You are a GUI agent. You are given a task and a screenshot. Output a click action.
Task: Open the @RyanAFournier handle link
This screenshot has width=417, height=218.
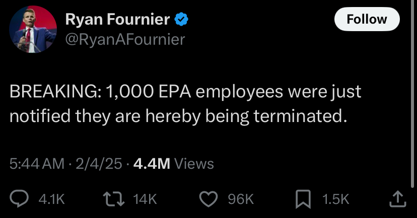(x=125, y=40)
